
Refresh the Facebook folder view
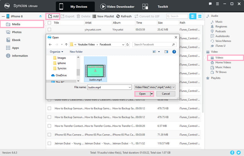[x=127, y=45]
